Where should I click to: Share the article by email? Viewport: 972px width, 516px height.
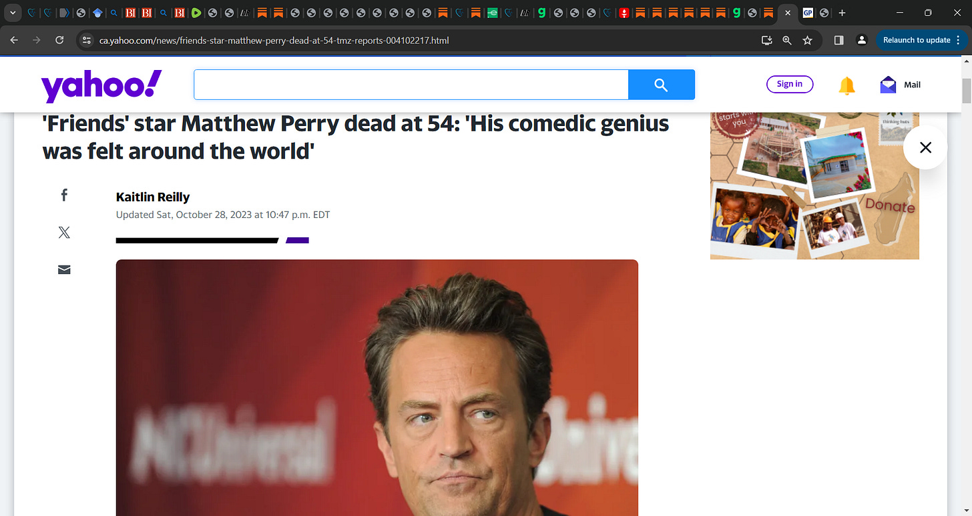pyautogui.click(x=64, y=269)
